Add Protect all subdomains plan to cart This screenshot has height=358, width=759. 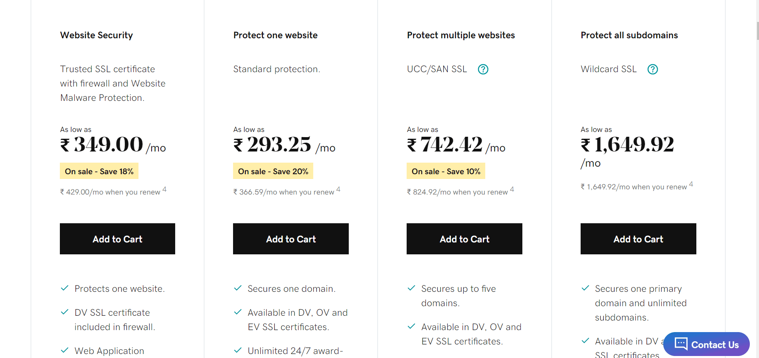(638, 239)
